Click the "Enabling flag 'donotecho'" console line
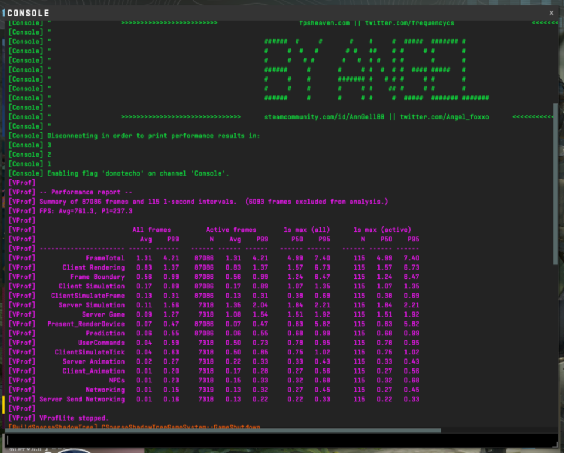Viewport: 564px width, 453px height. tap(138, 173)
